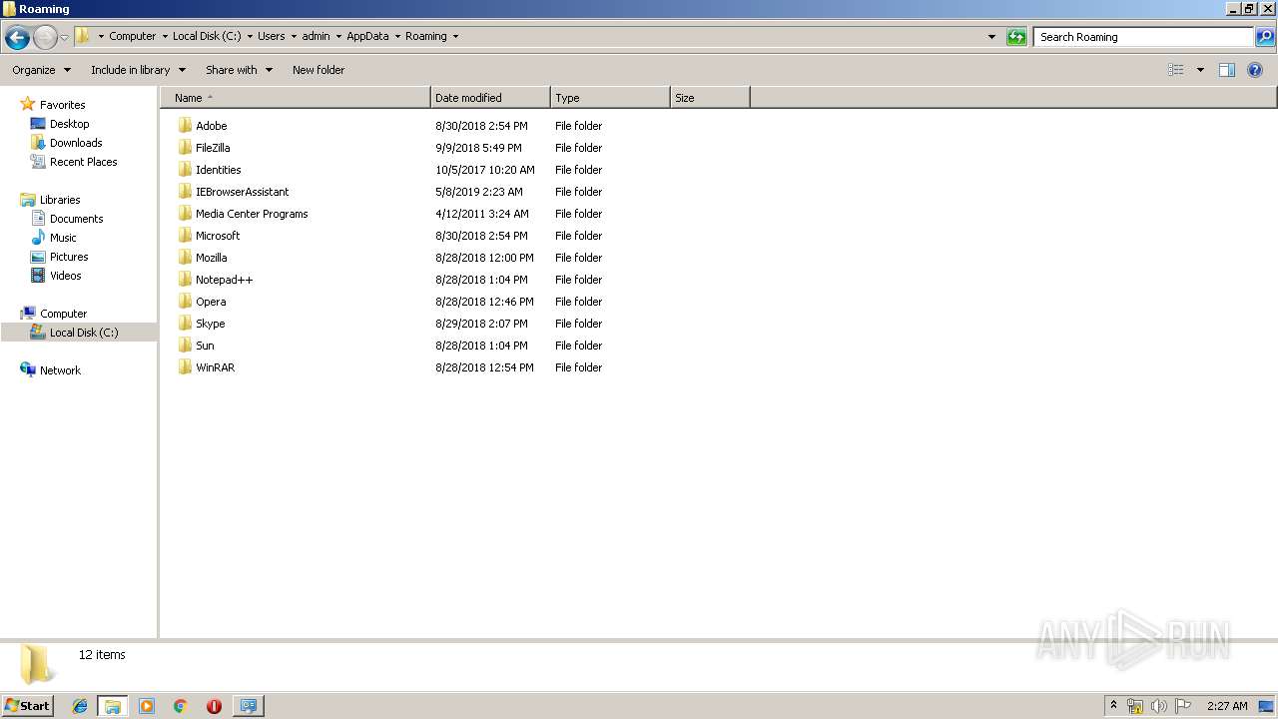
Task: Open Desktop in Favorites
Action: tap(69, 124)
